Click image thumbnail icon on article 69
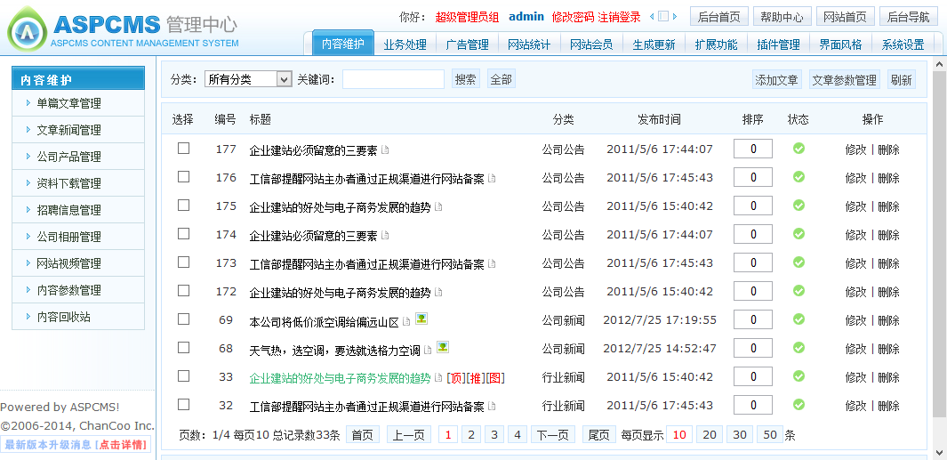This screenshot has width=947, height=460. 421,319
